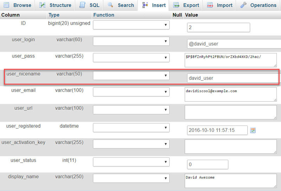Click the user_pass hash textarea

tap(231, 60)
